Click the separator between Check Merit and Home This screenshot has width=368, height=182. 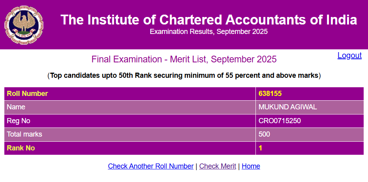[239, 166]
